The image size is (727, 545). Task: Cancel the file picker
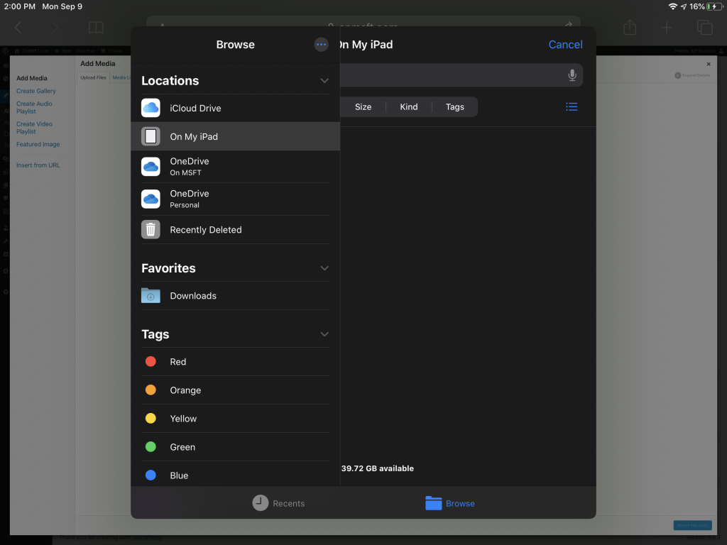[x=564, y=44]
